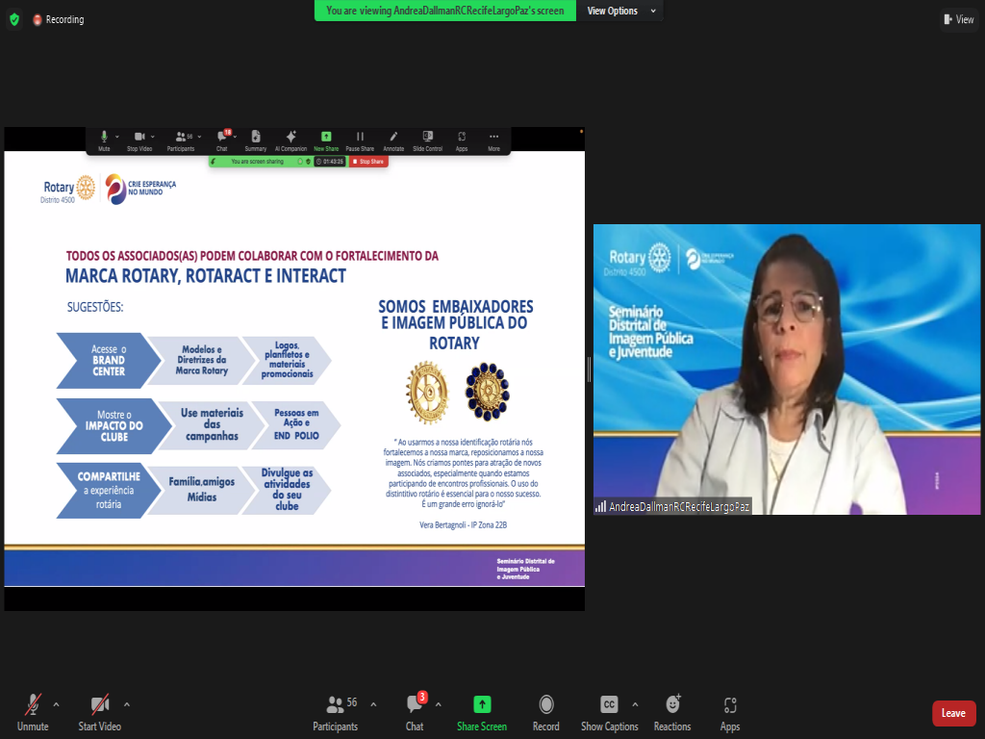
Task: Expand the audio options arrow beside Unmute
Action: click(x=56, y=704)
